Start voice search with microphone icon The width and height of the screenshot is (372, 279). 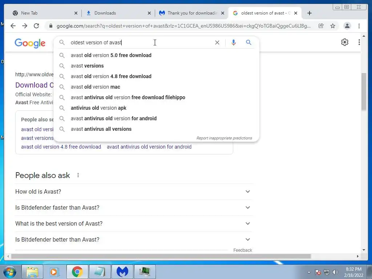pyautogui.click(x=234, y=43)
